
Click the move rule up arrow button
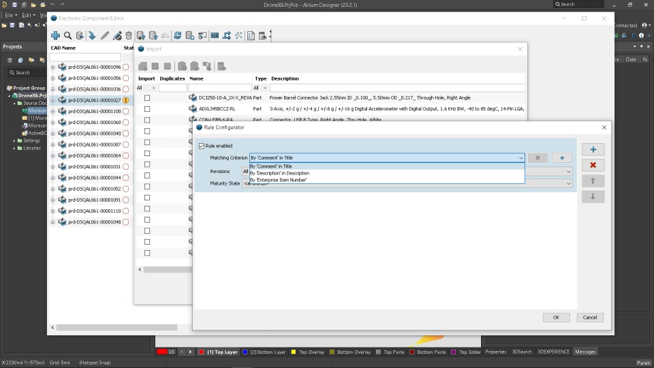click(x=593, y=181)
